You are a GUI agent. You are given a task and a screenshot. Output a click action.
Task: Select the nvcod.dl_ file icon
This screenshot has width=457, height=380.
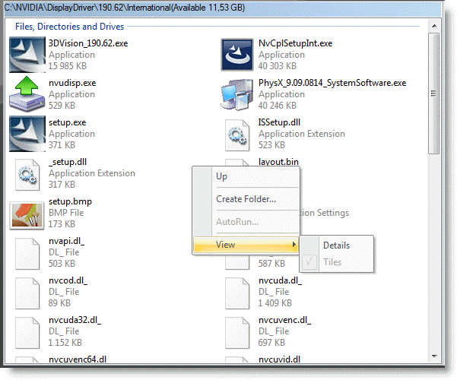click(27, 293)
